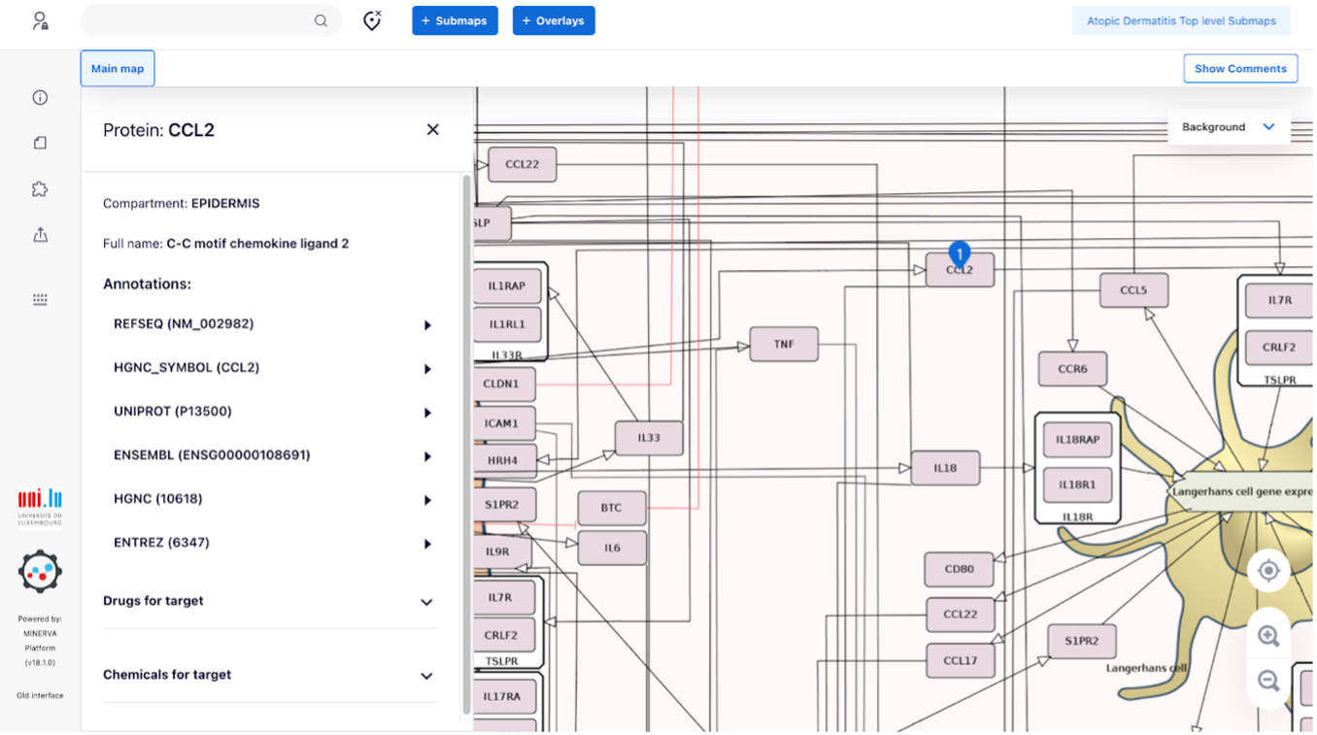Click the clear map pin icon
Screen dimensions: 1317x735
pyautogui.click(x=372, y=20)
